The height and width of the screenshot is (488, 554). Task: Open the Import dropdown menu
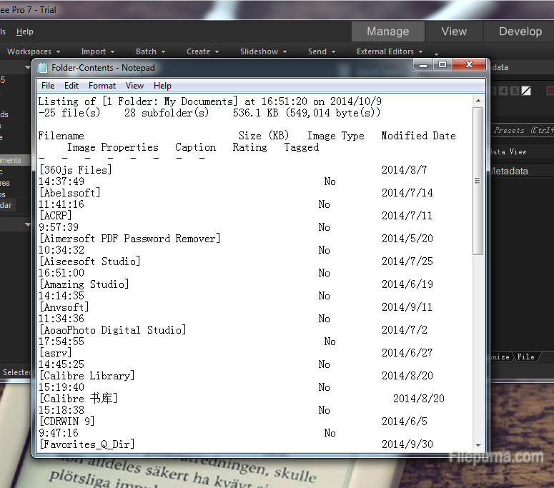pyautogui.click(x=97, y=51)
